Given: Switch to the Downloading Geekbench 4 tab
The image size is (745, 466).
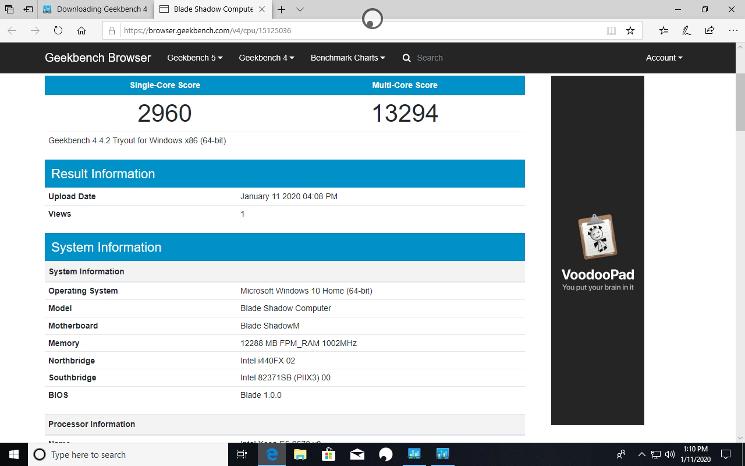Looking at the screenshot, I should [96, 9].
